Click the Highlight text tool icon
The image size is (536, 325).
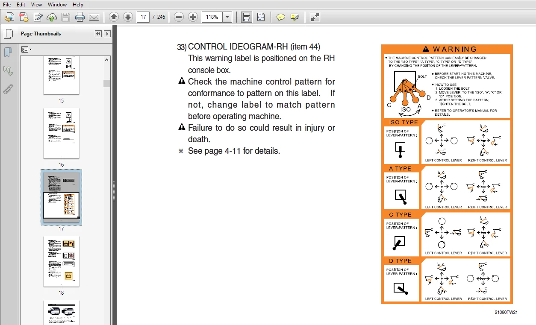295,17
